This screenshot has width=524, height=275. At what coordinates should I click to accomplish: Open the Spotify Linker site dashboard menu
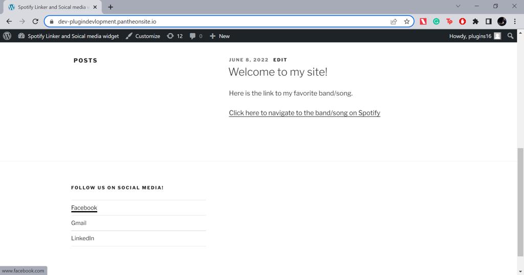69,36
